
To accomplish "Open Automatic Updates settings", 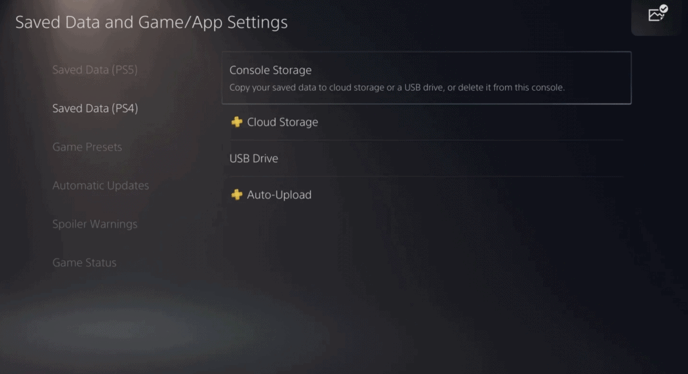I will (100, 185).
